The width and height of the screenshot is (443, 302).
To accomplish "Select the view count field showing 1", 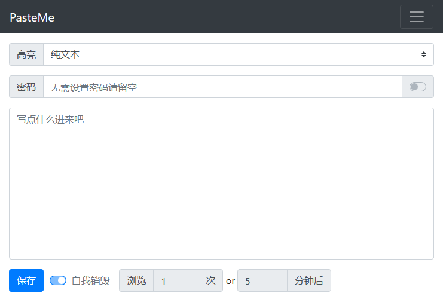I will [176, 280].
